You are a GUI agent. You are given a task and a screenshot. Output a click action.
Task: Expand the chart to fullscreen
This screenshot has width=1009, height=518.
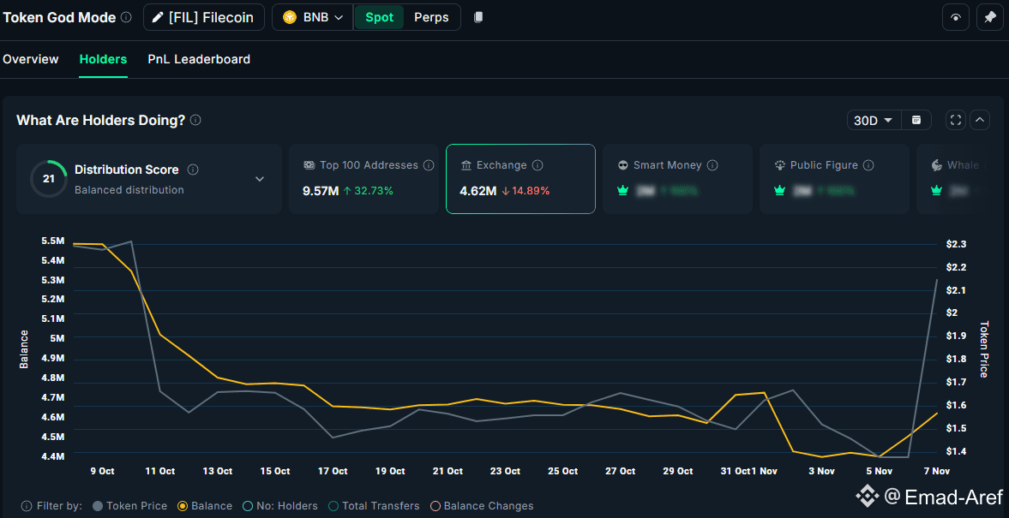click(956, 120)
